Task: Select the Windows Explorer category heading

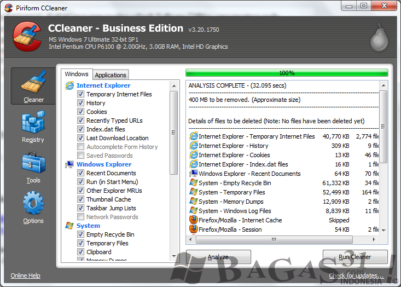Action: tap(104, 164)
